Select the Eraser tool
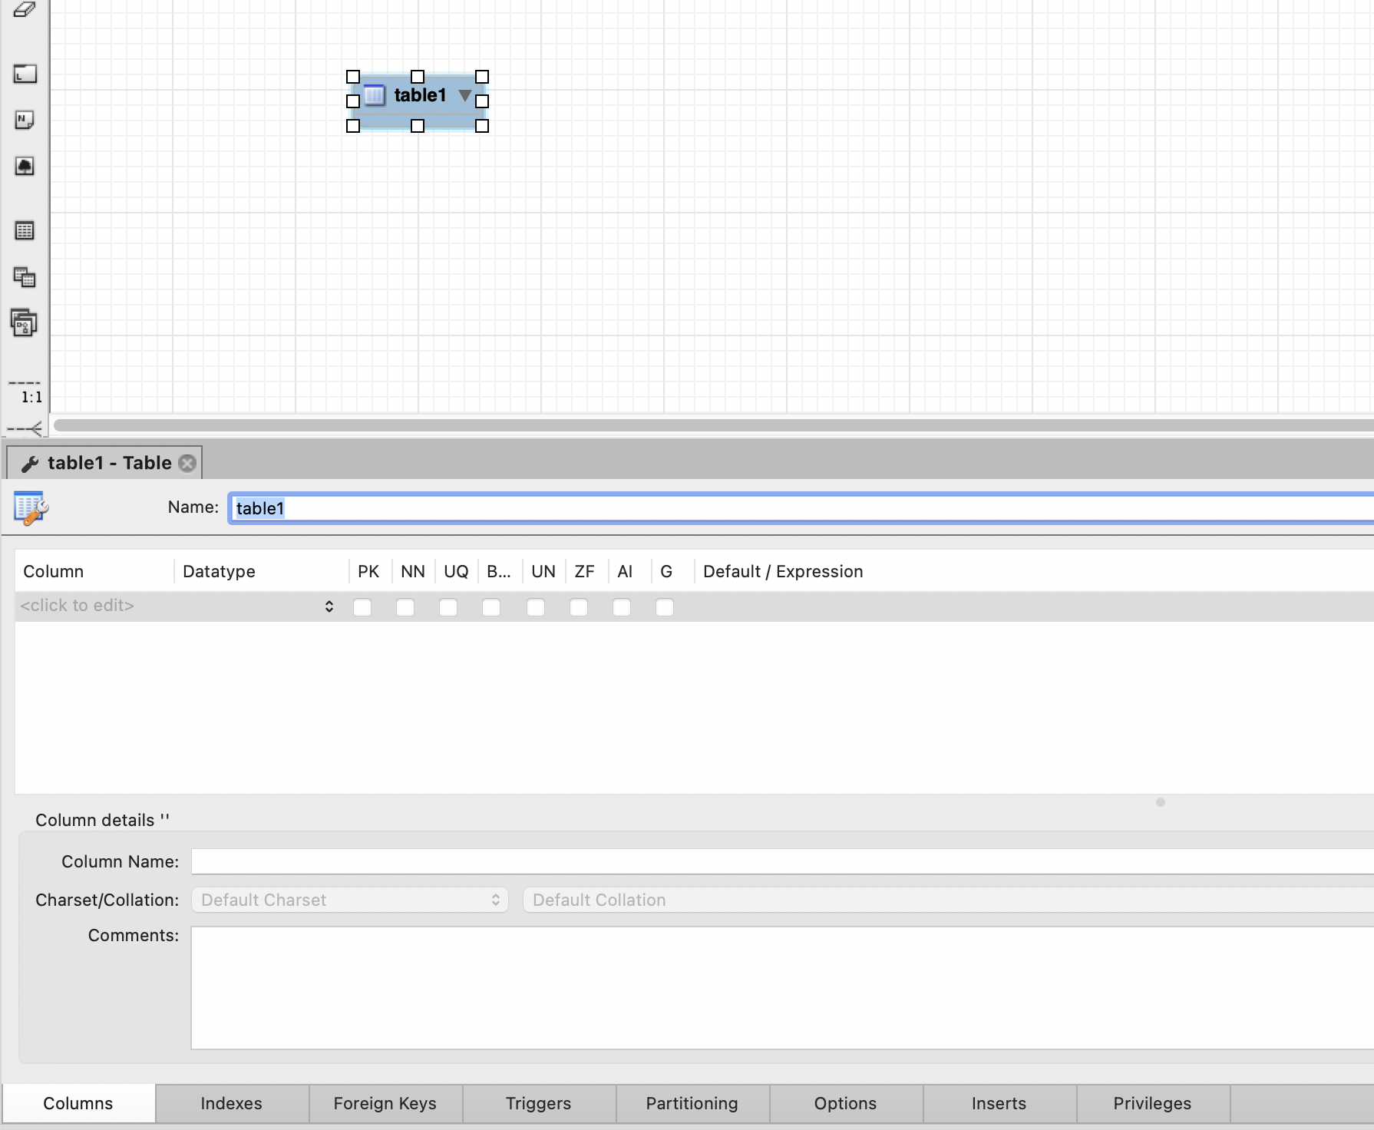 (x=25, y=10)
